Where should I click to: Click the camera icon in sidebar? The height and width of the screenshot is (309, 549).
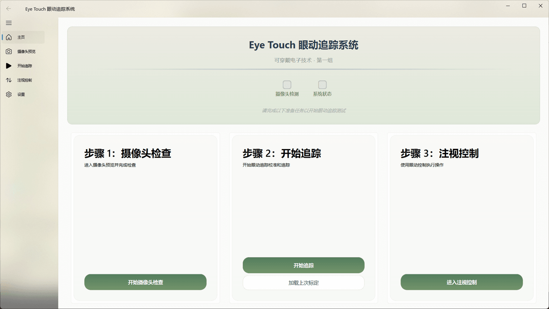9,51
